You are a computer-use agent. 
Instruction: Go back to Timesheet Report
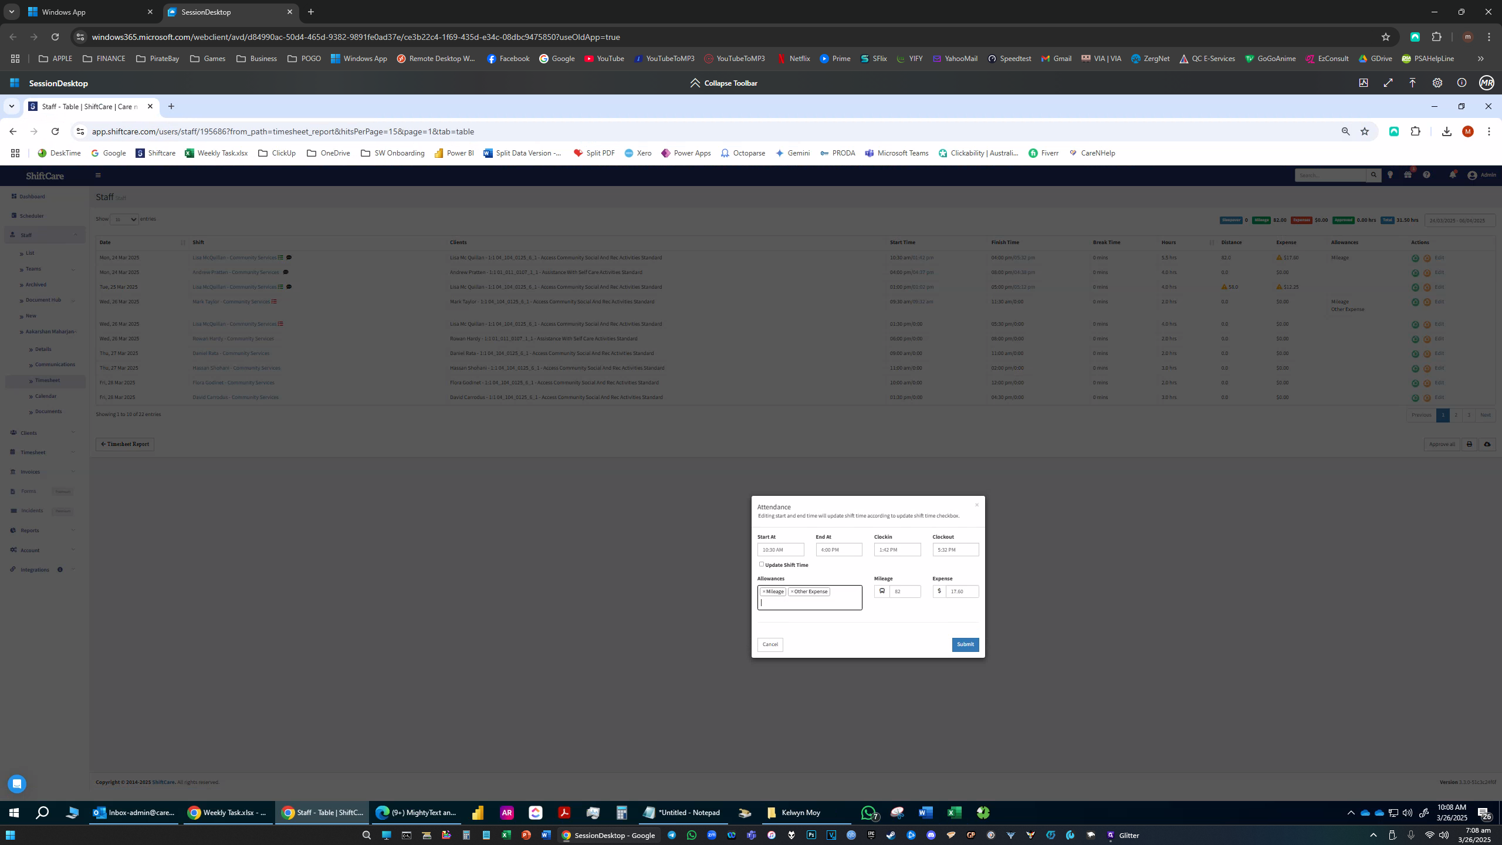tap(125, 444)
